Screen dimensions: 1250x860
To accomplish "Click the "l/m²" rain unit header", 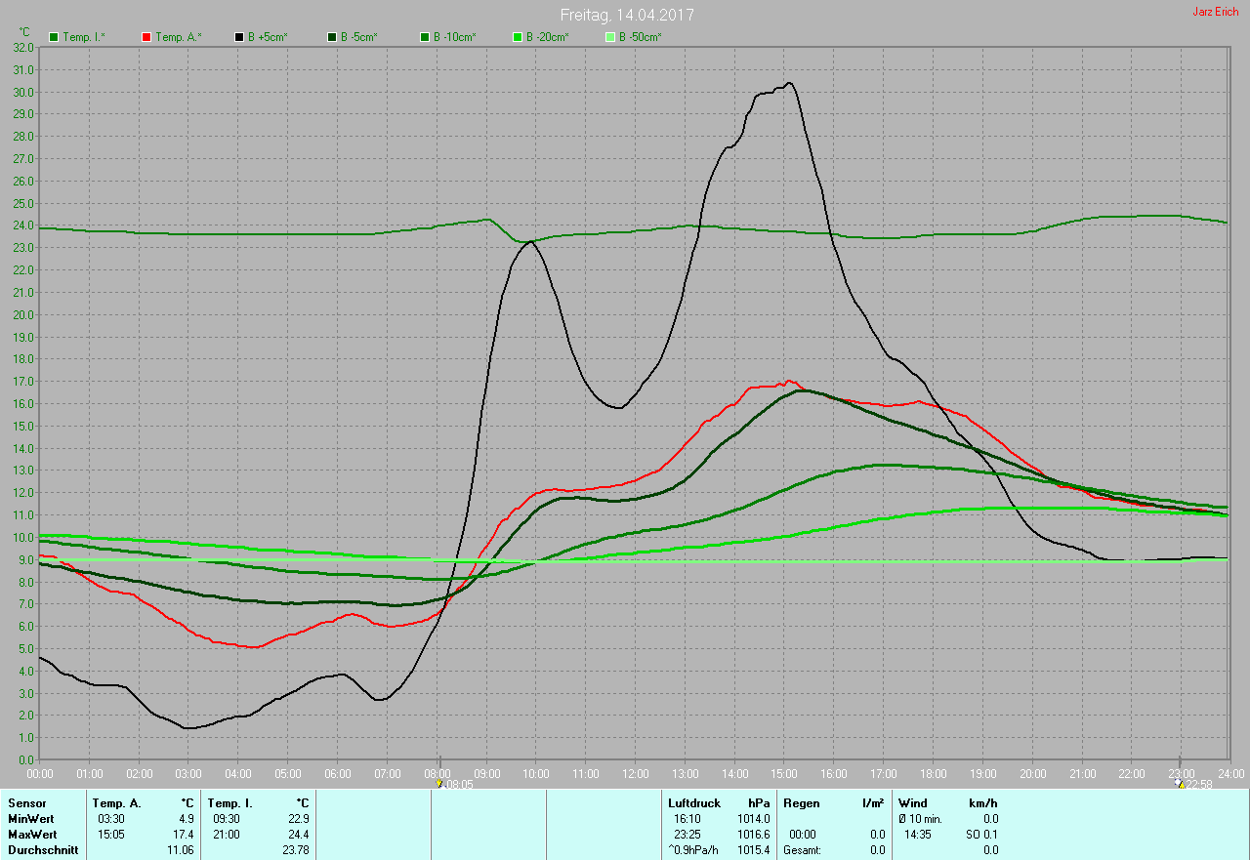I will [x=874, y=803].
